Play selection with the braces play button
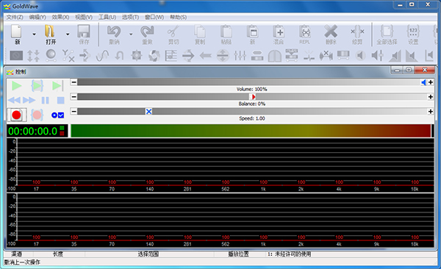 tap(37, 85)
